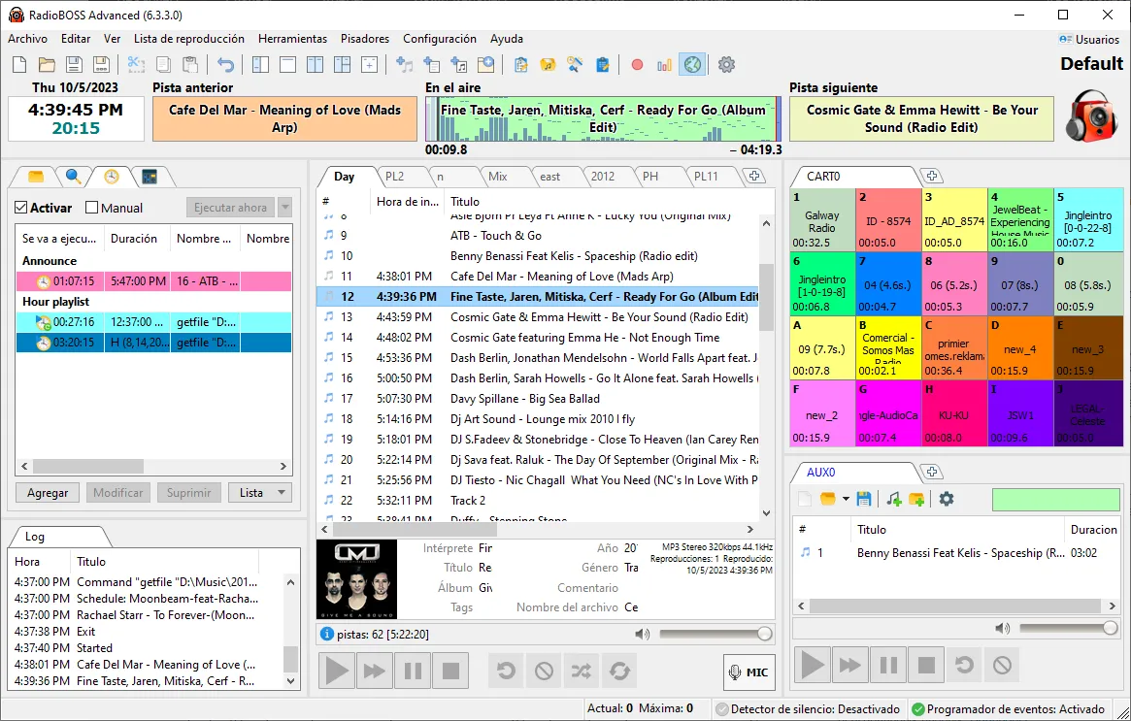Trigger the Galway Radio cart button

click(822, 220)
